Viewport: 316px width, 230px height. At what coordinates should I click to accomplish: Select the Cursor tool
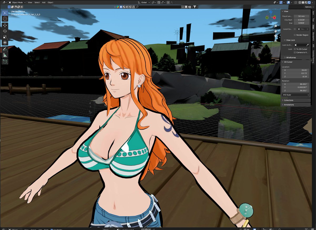point(5,19)
